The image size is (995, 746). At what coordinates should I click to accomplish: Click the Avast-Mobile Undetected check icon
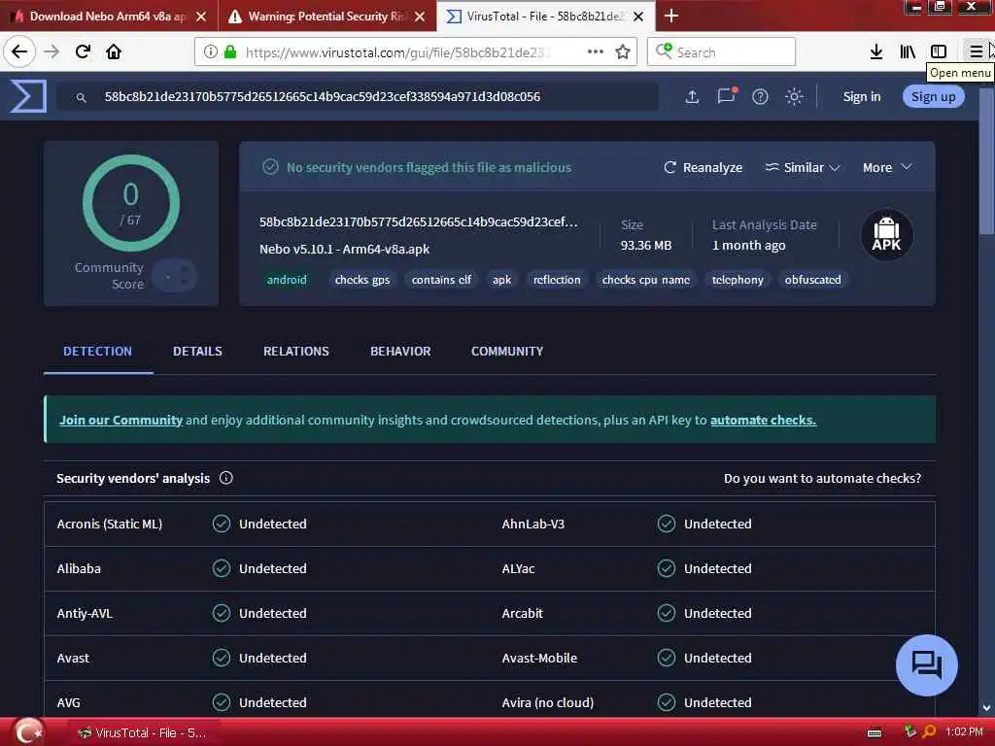667,658
